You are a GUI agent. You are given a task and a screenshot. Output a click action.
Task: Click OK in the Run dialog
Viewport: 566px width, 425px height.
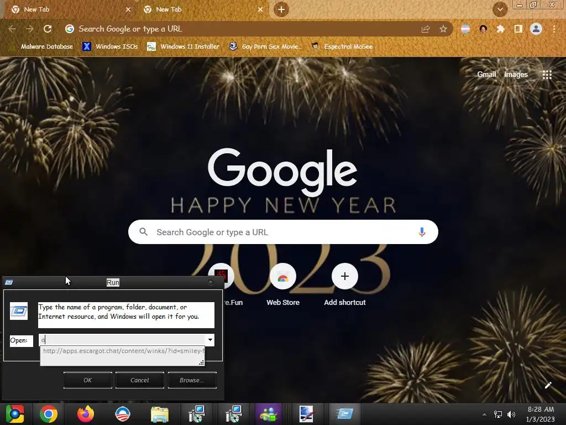tap(88, 380)
